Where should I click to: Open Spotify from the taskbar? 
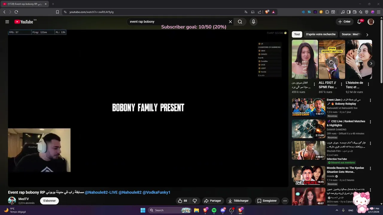click(x=214, y=210)
